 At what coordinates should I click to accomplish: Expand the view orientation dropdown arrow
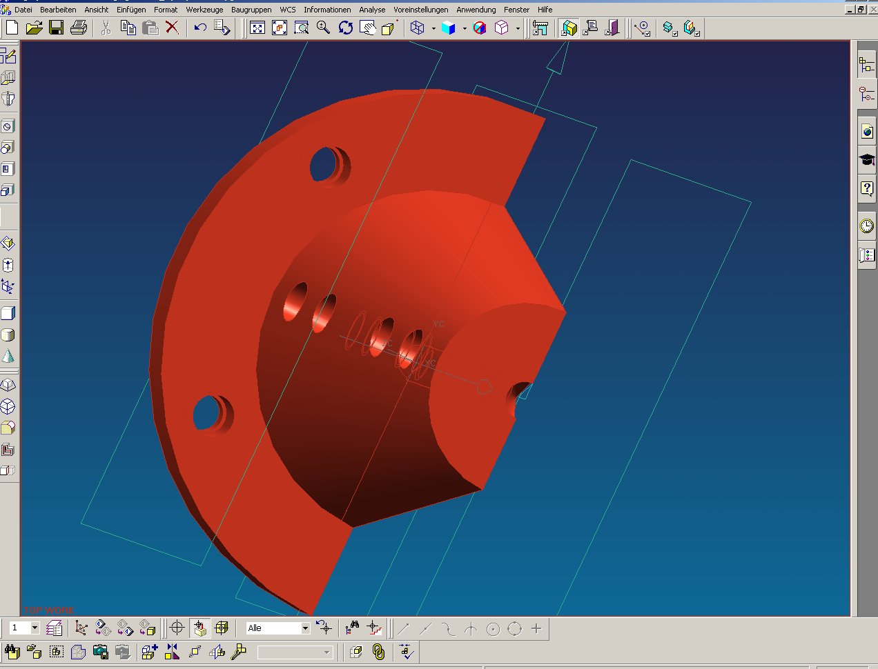(x=518, y=28)
